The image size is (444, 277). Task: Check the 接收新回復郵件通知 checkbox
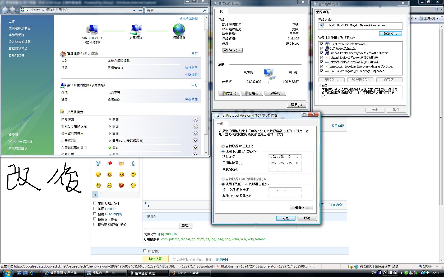click(95, 224)
